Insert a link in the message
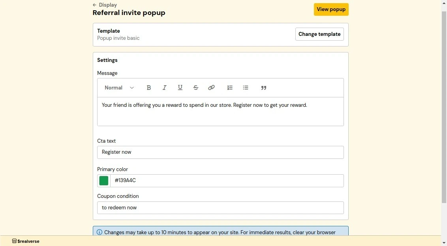447x246 pixels. (x=211, y=88)
